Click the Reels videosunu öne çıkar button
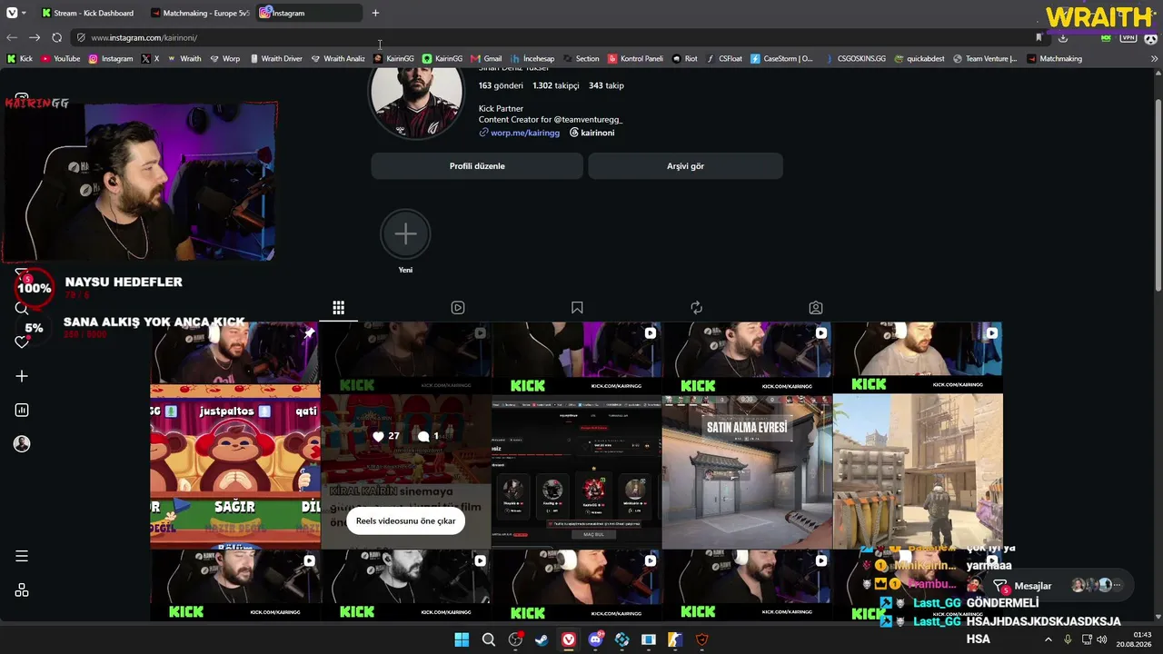 click(405, 521)
